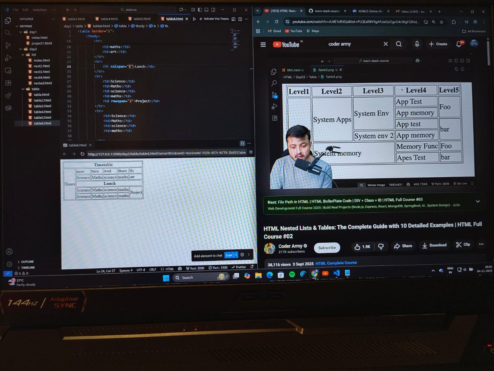The width and height of the screenshot is (494, 371).
Task: Clear the YouTube search box text
Action: pos(385,44)
